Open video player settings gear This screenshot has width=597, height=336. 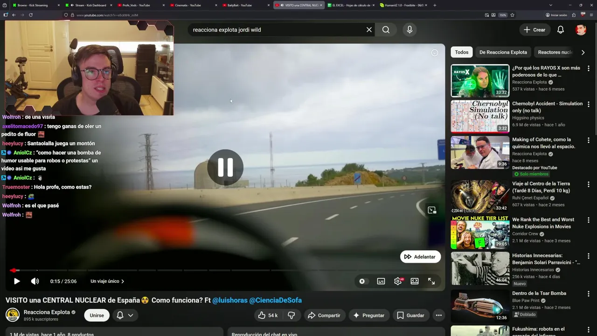click(398, 281)
